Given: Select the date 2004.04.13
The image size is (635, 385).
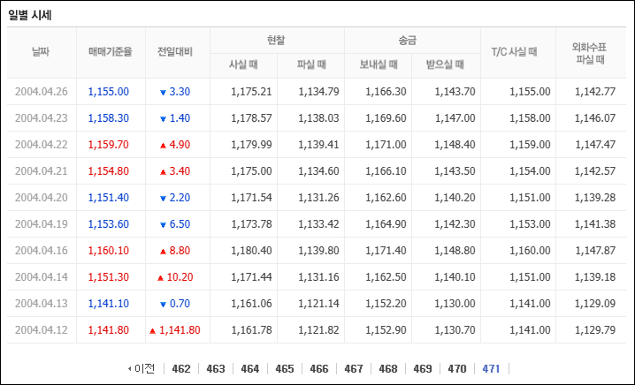Looking at the screenshot, I should point(42,304).
